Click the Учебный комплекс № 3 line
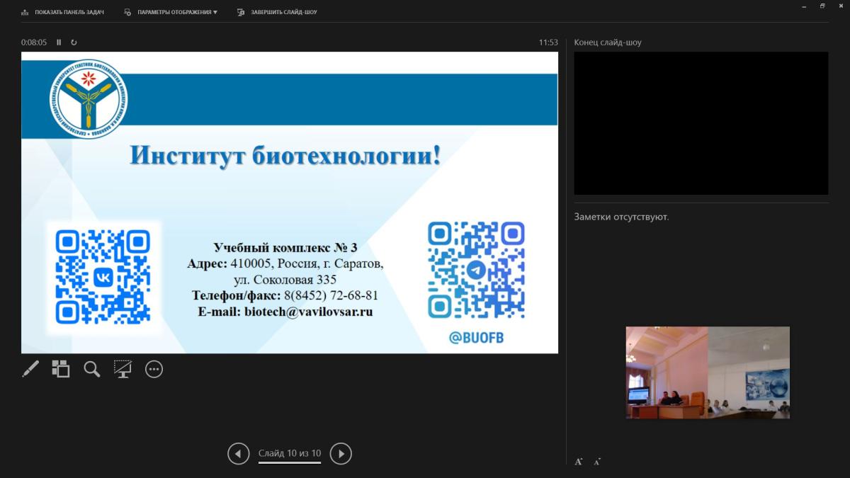Screen dimensions: 850x478 [x=285, y=248]
